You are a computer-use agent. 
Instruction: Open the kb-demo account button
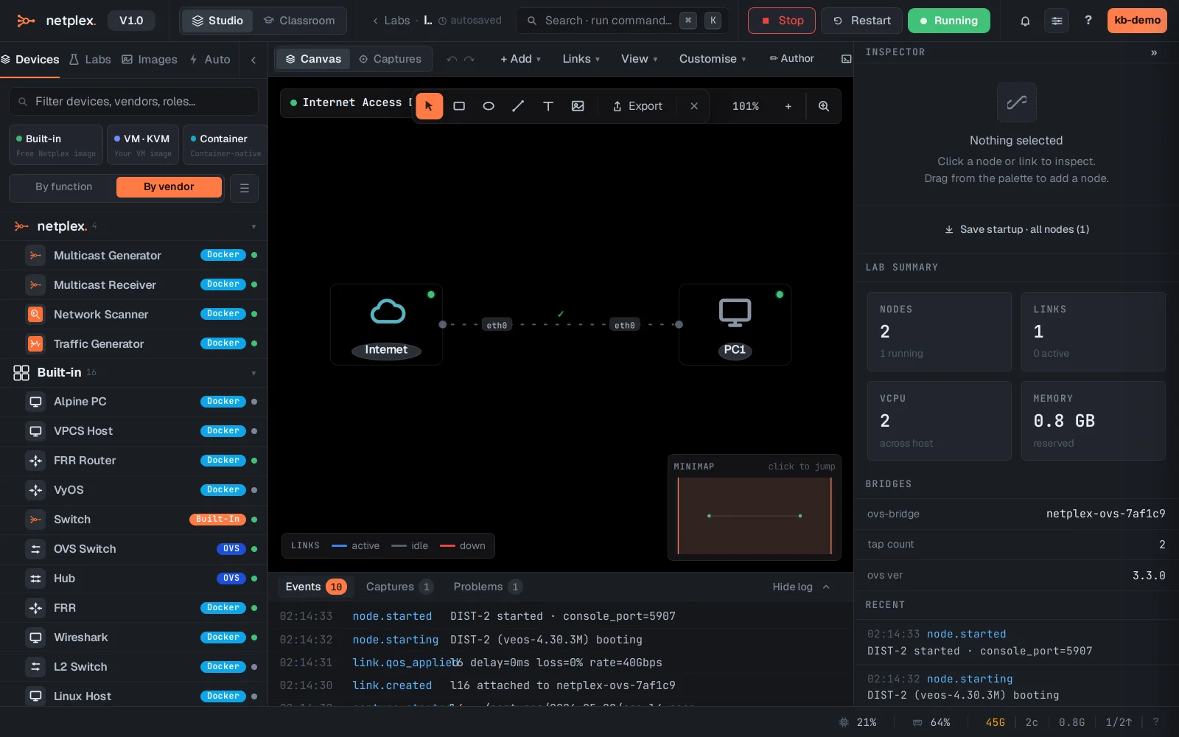[x=1137, y=21]
